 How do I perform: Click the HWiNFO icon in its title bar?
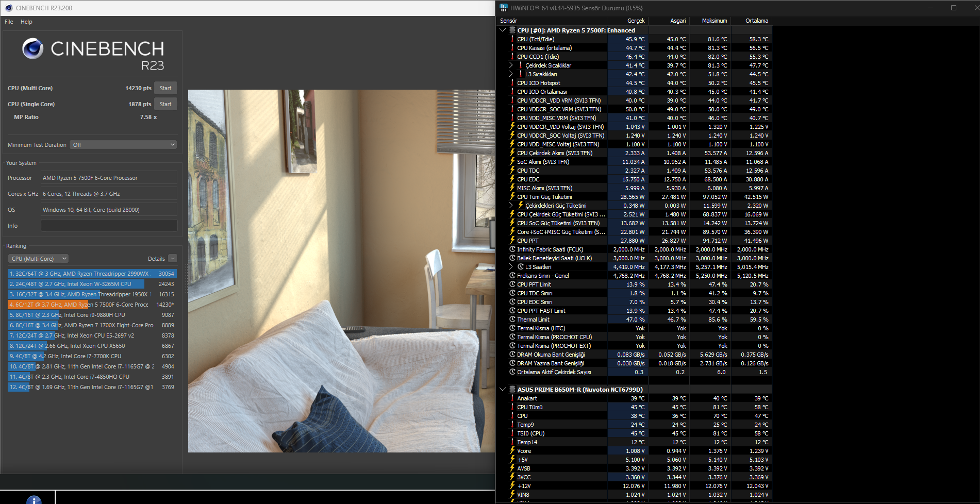click(x=503, y=8)
